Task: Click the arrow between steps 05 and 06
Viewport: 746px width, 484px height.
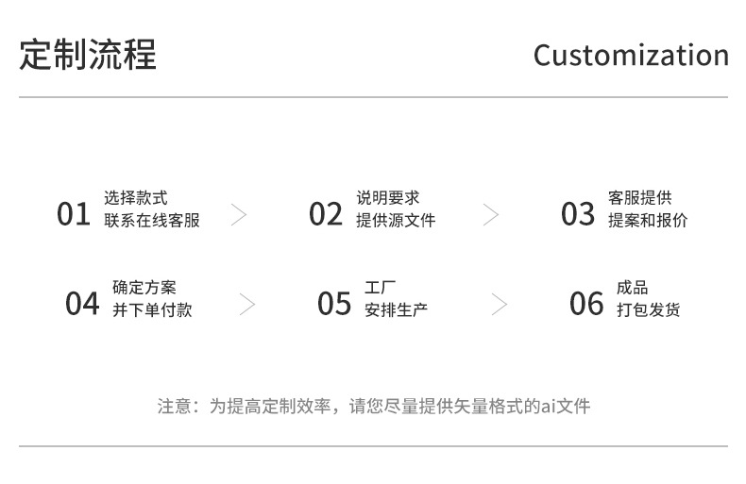Action: (x=500, y=304)
